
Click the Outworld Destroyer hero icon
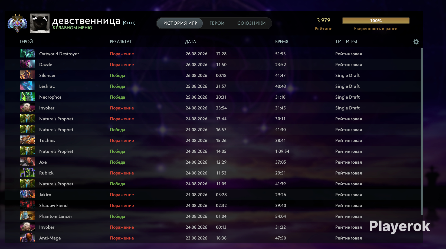pyautogui.click(x=27, y=53)
